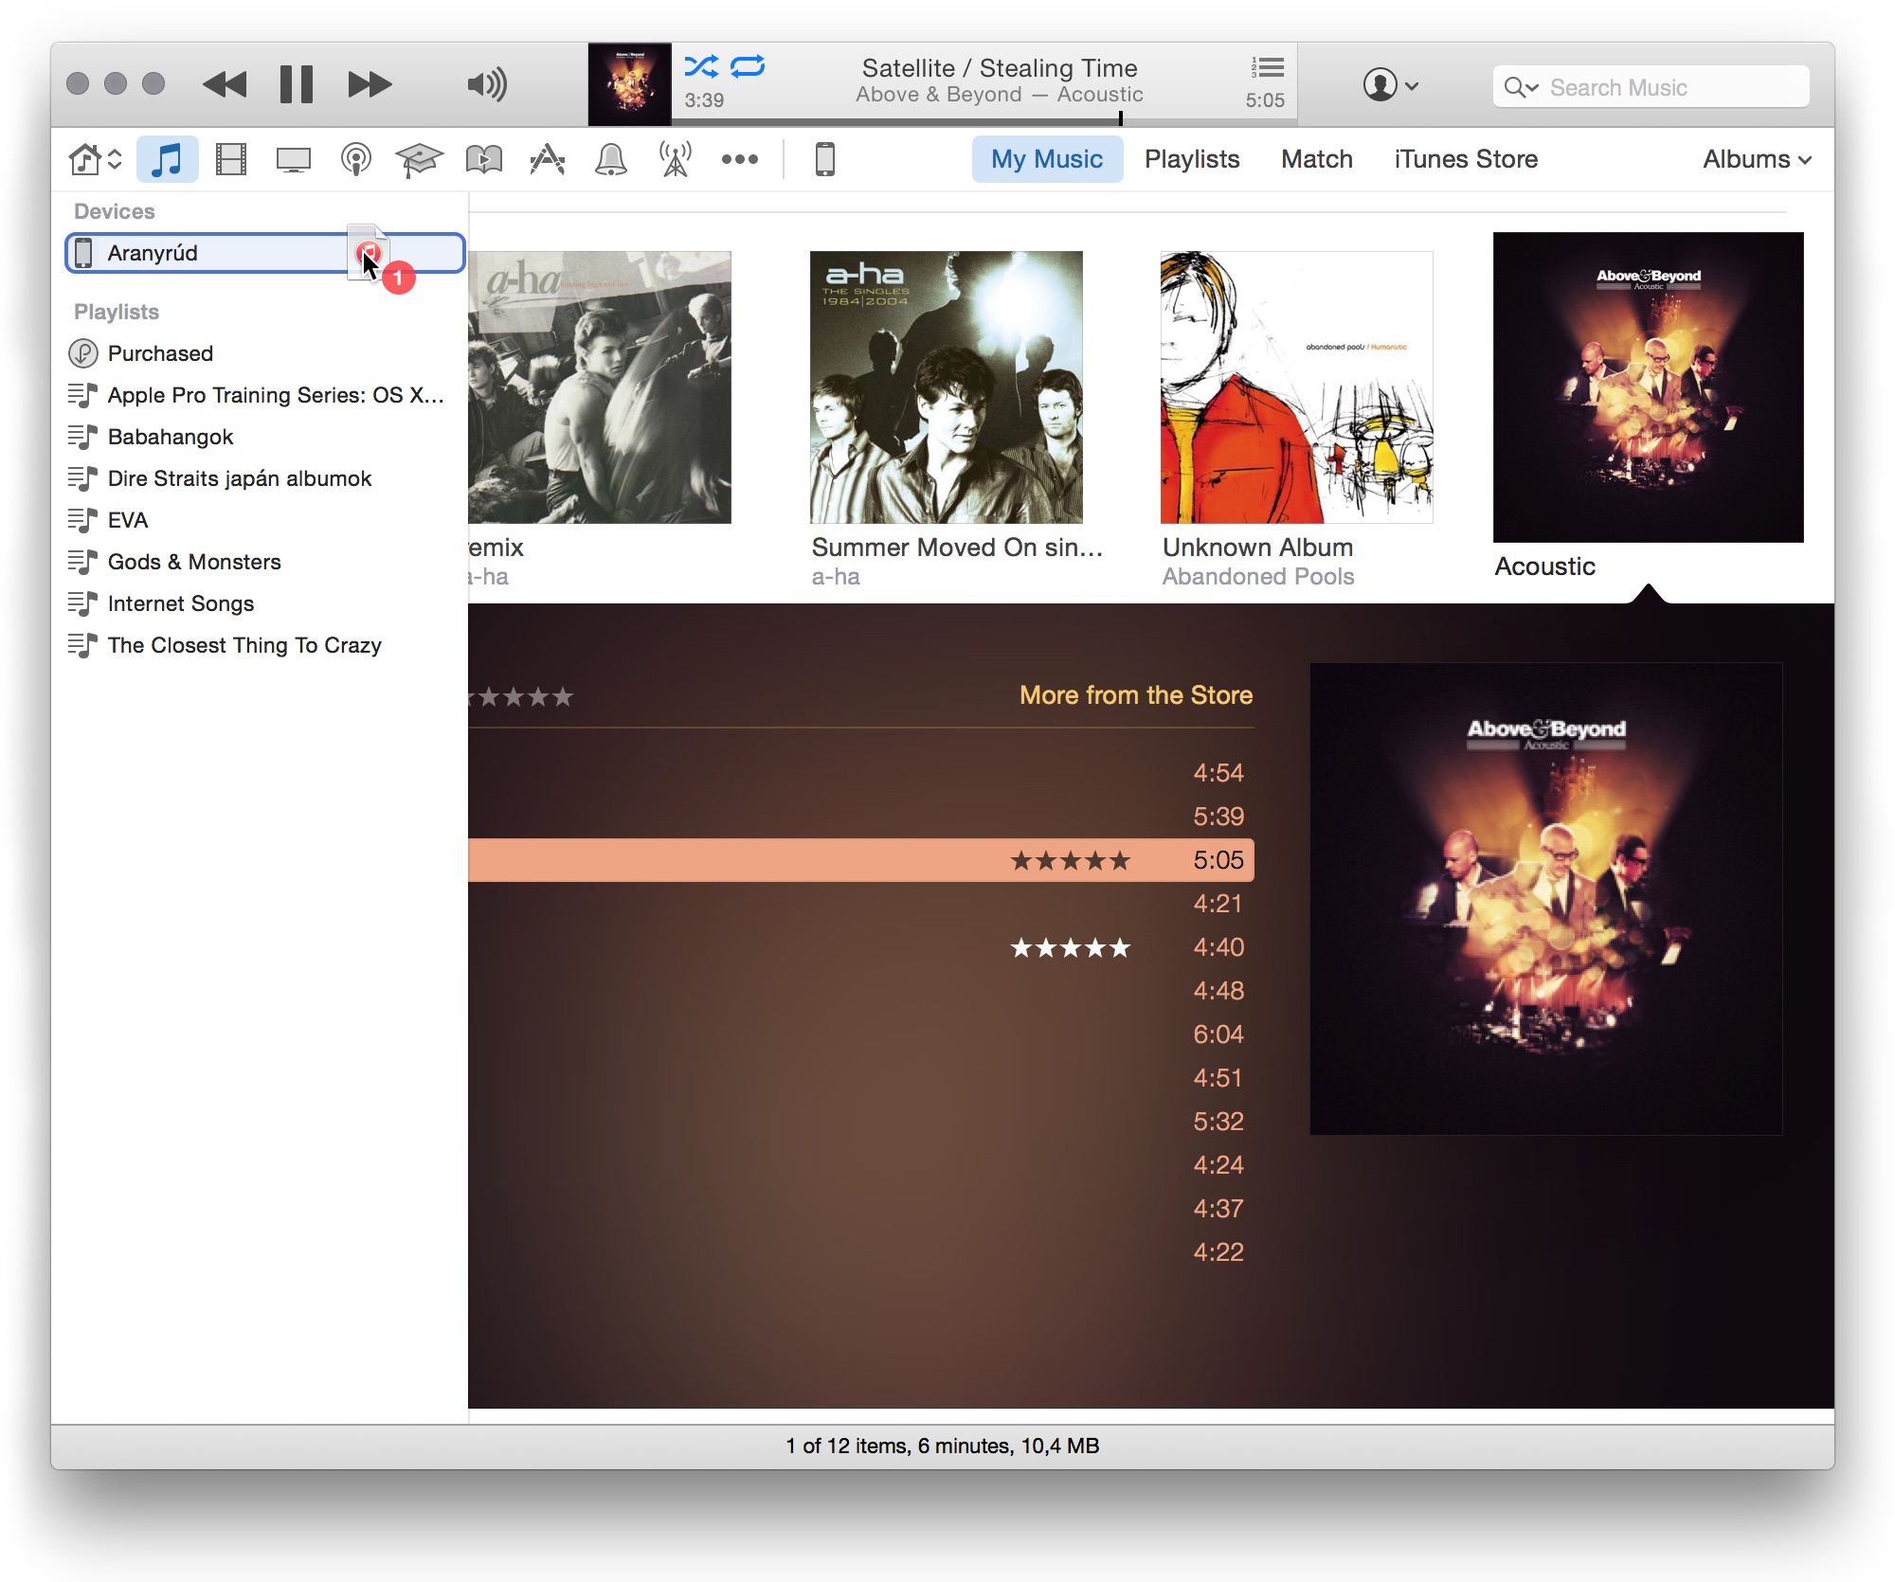Select the a-ha remix album cover
1895x1582 pixels.
pyautogui.click(x=600, y=387)
